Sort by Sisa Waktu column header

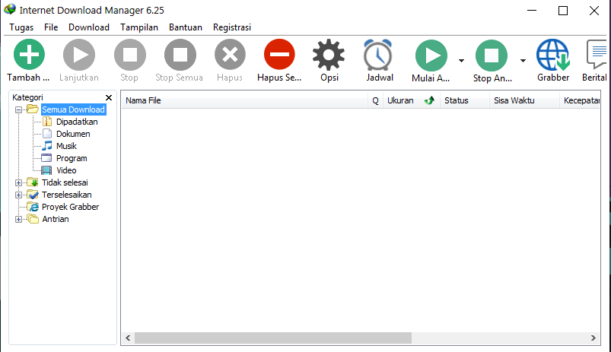(524, 100)
